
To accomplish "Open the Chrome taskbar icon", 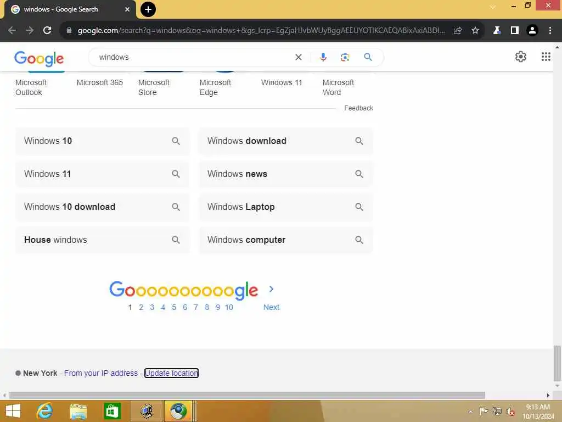I will point(178,411).
